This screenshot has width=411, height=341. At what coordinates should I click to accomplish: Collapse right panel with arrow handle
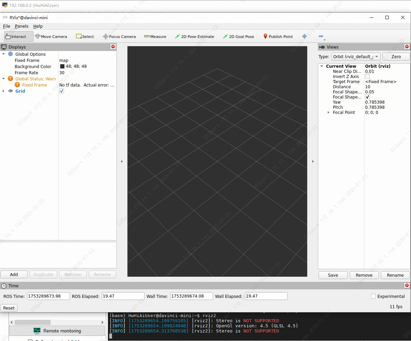(x=313, y=161)
